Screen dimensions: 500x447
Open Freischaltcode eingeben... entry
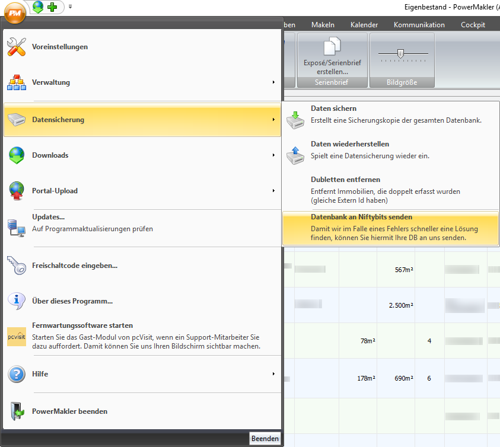pos(142,266)
